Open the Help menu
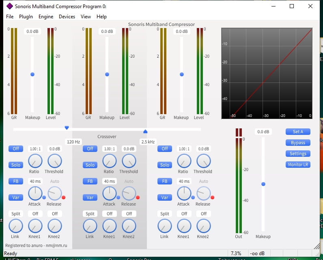The height and width of the screenshot is (260, 323). 101,17
